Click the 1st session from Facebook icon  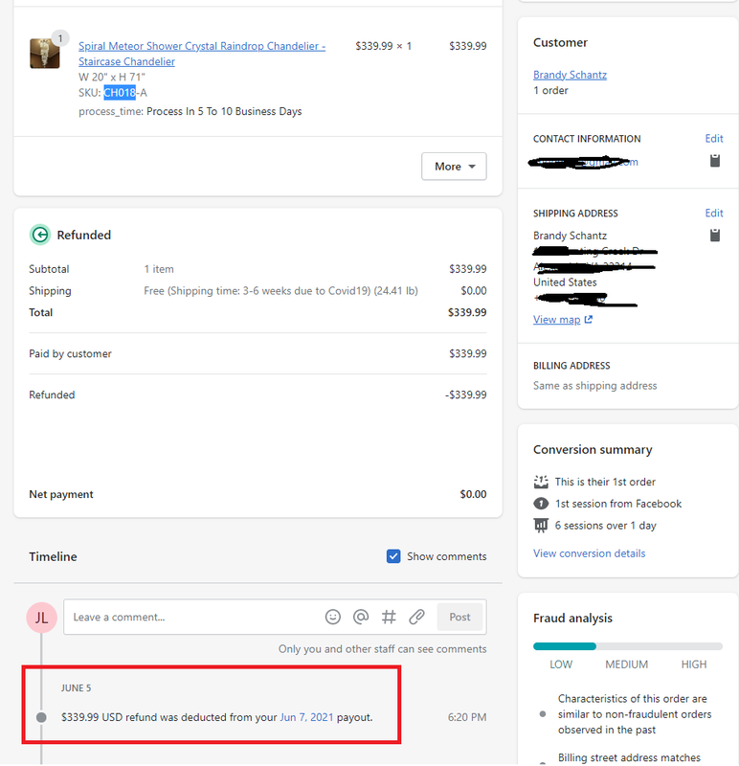point(541,504)
